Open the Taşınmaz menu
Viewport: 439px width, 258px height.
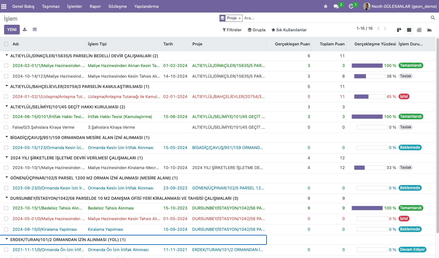(x=51, y=6)
